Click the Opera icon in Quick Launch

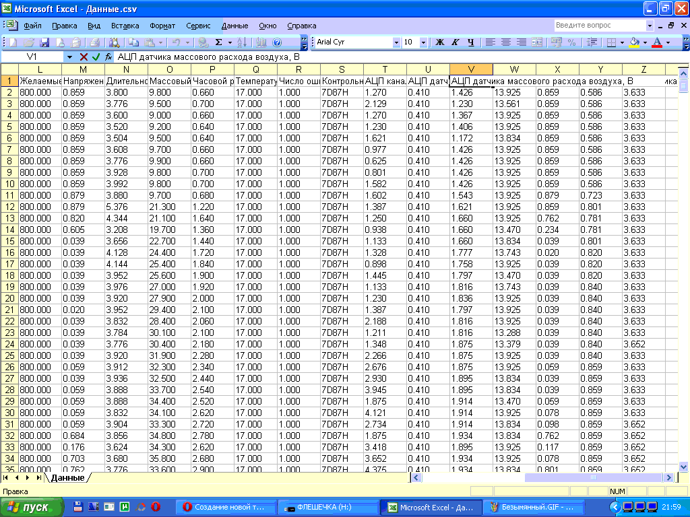coord(156,507)
